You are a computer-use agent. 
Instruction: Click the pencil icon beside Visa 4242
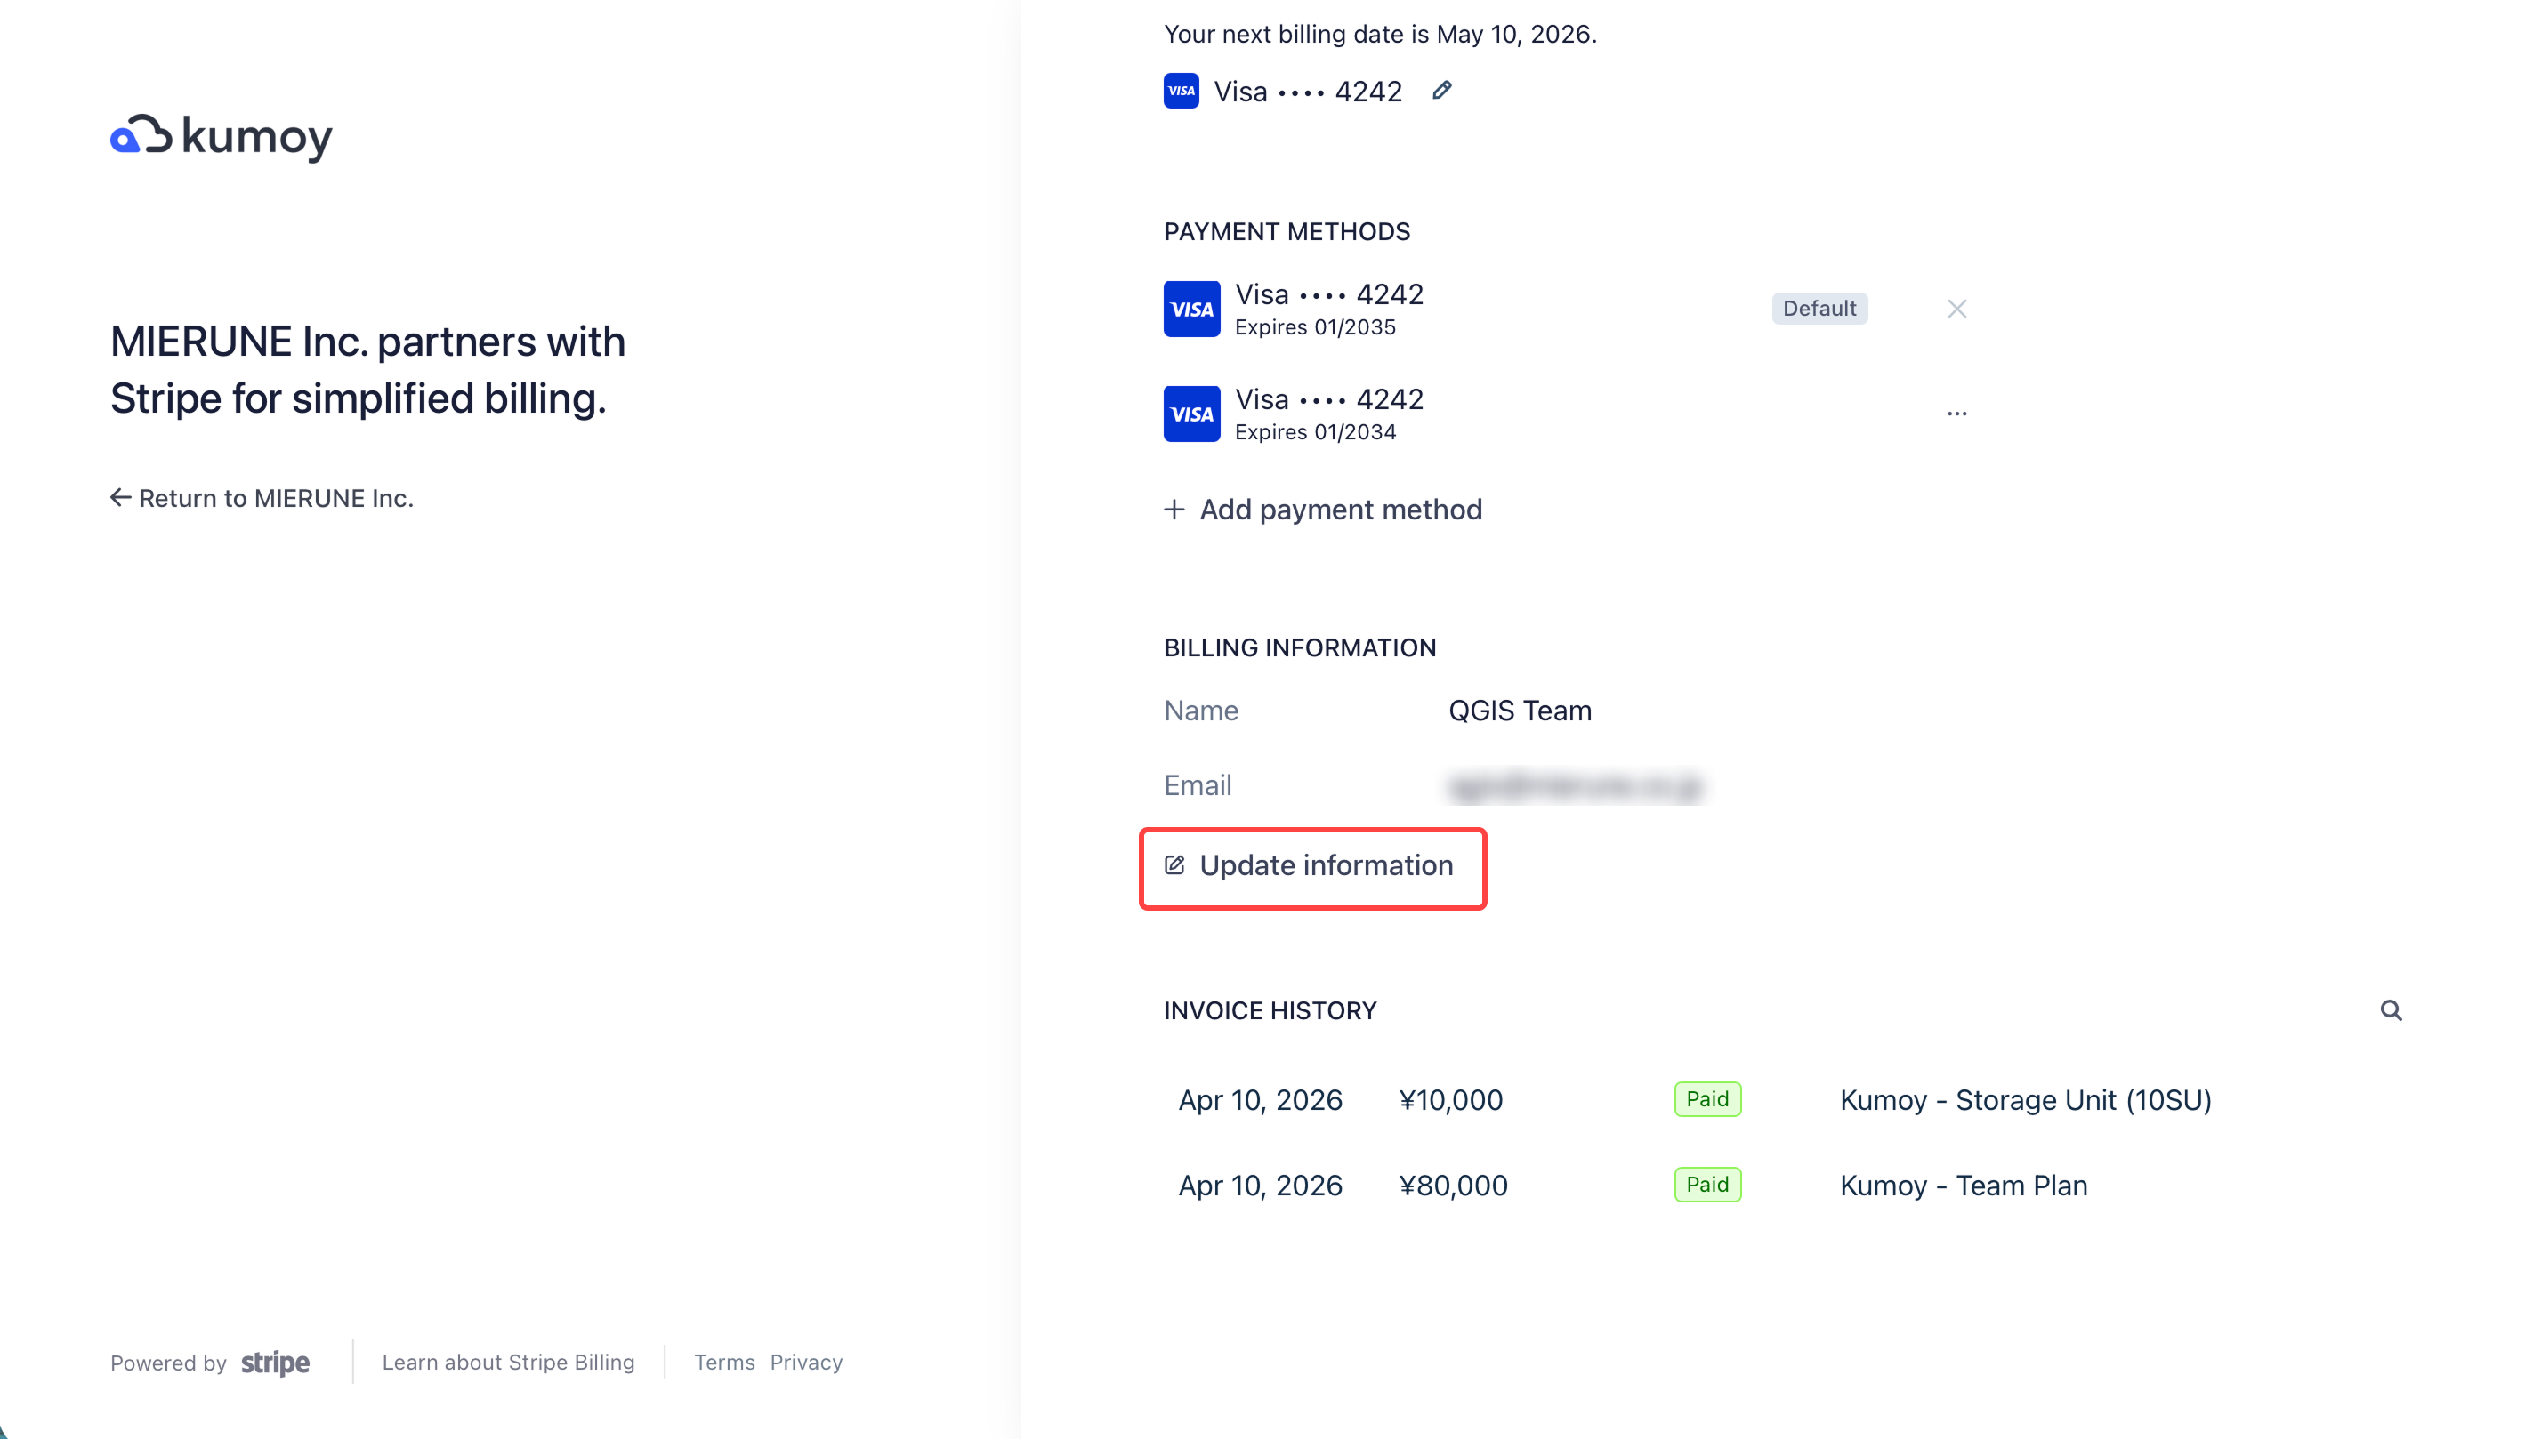(1441, 91)
